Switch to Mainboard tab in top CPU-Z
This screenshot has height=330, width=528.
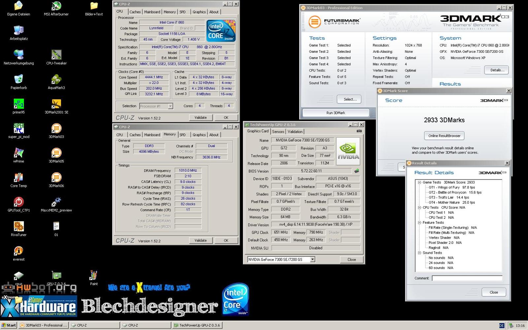[152, 12]
